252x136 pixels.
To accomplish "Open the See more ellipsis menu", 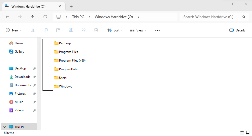I will pyautogui.click(x=157, y=30).
